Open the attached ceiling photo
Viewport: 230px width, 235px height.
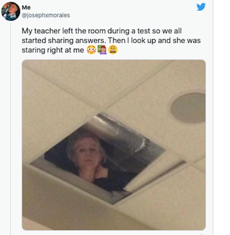click(x=114, y=145)
